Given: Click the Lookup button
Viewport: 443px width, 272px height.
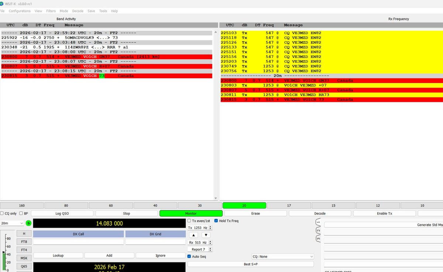Looking at the screenshot, I should [58, 255].
